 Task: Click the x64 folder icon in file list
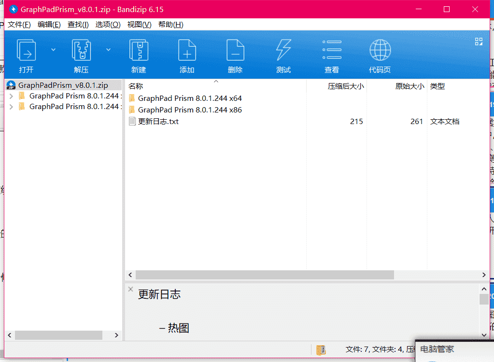tap(132, 98)
